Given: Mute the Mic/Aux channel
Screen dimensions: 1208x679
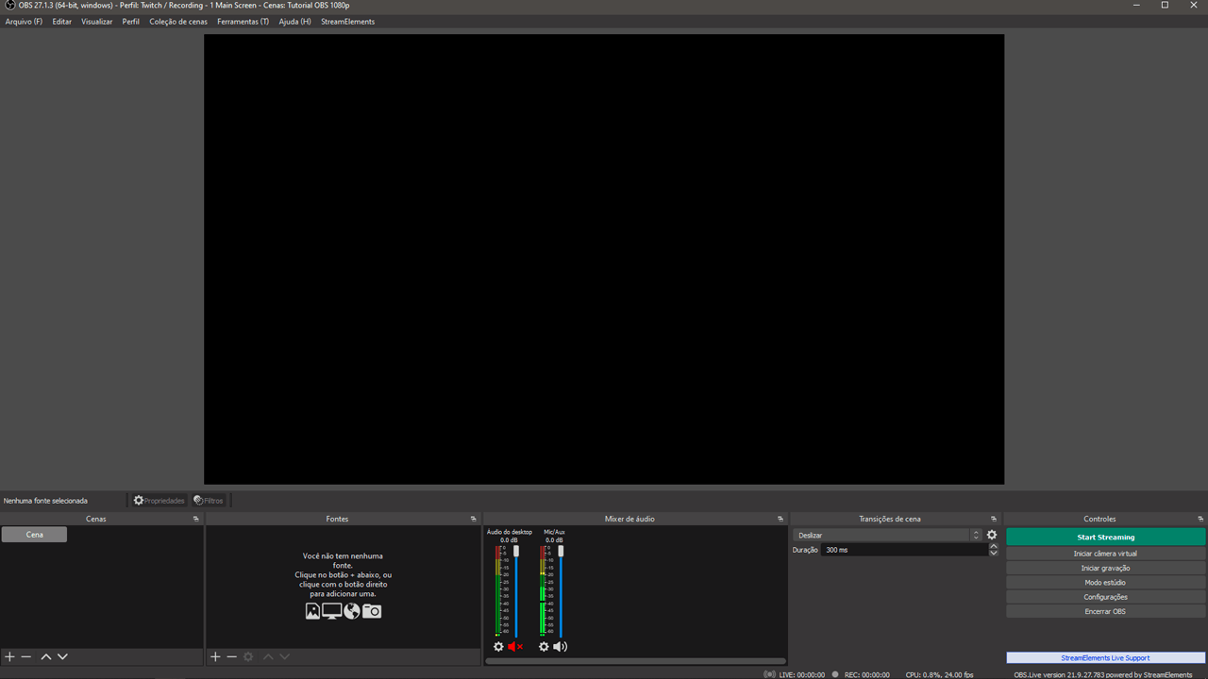Looking at the screenshot, I should 561,647.
